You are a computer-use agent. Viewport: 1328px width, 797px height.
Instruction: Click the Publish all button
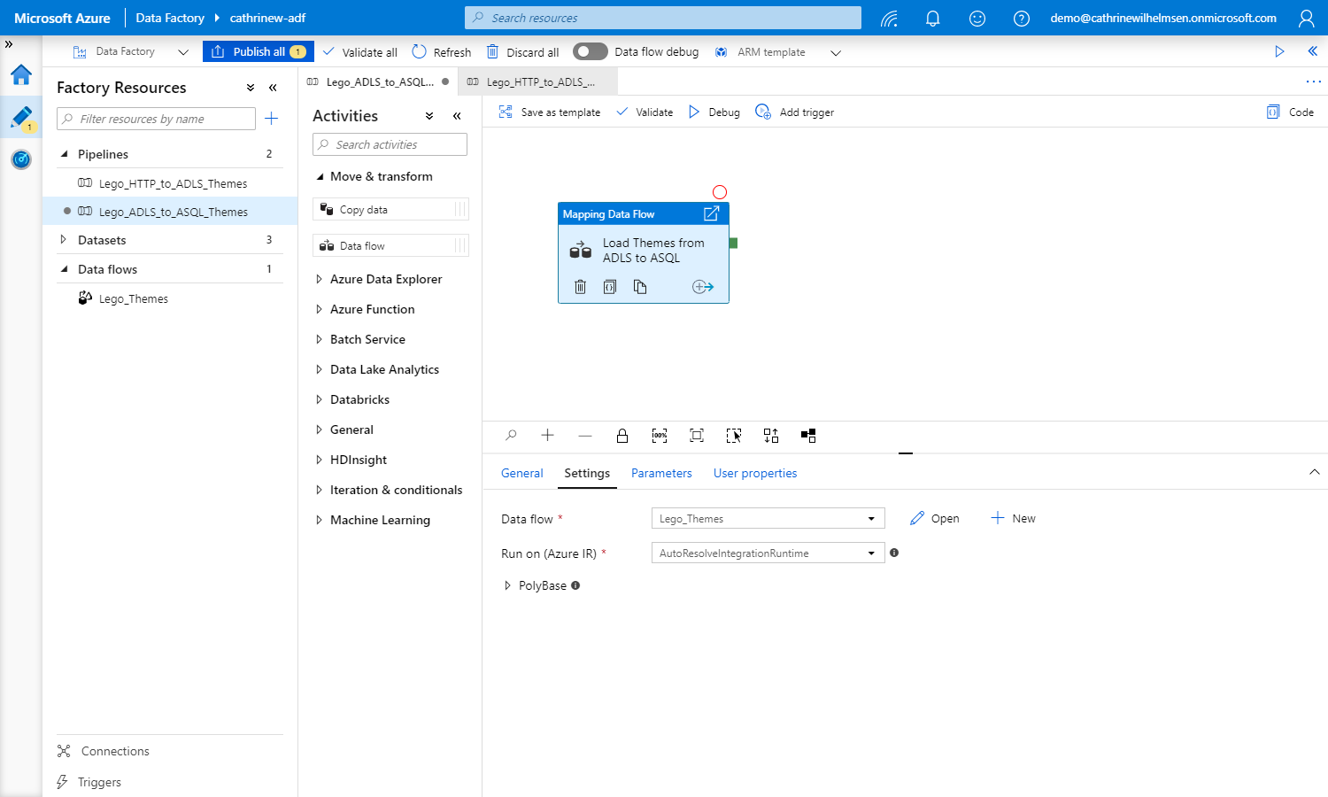coord(258,51)
